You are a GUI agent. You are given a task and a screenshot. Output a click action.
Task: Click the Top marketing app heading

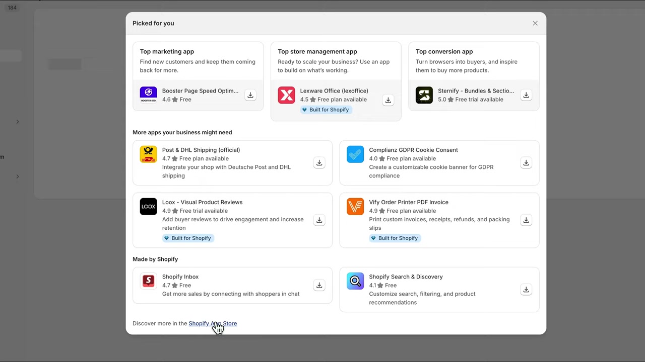pos(167,51)
